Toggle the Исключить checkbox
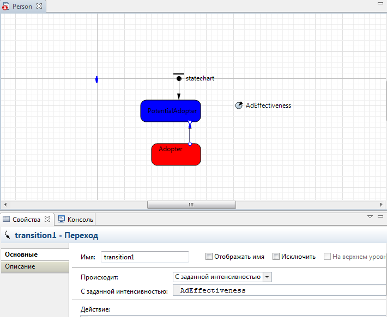The image size is (387, 317). [276, 257]
